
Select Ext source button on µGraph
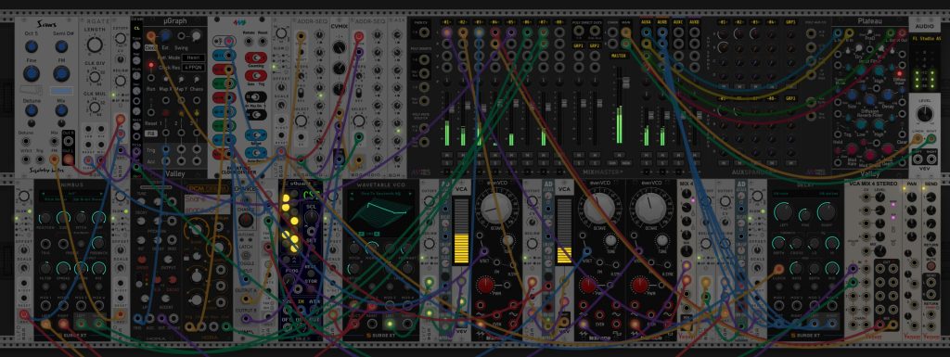click(165, 47)
